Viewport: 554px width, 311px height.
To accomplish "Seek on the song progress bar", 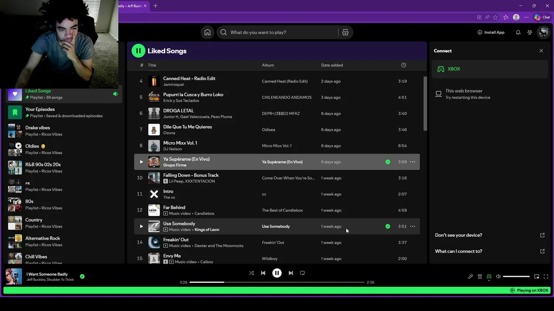I will coord(277,282).
